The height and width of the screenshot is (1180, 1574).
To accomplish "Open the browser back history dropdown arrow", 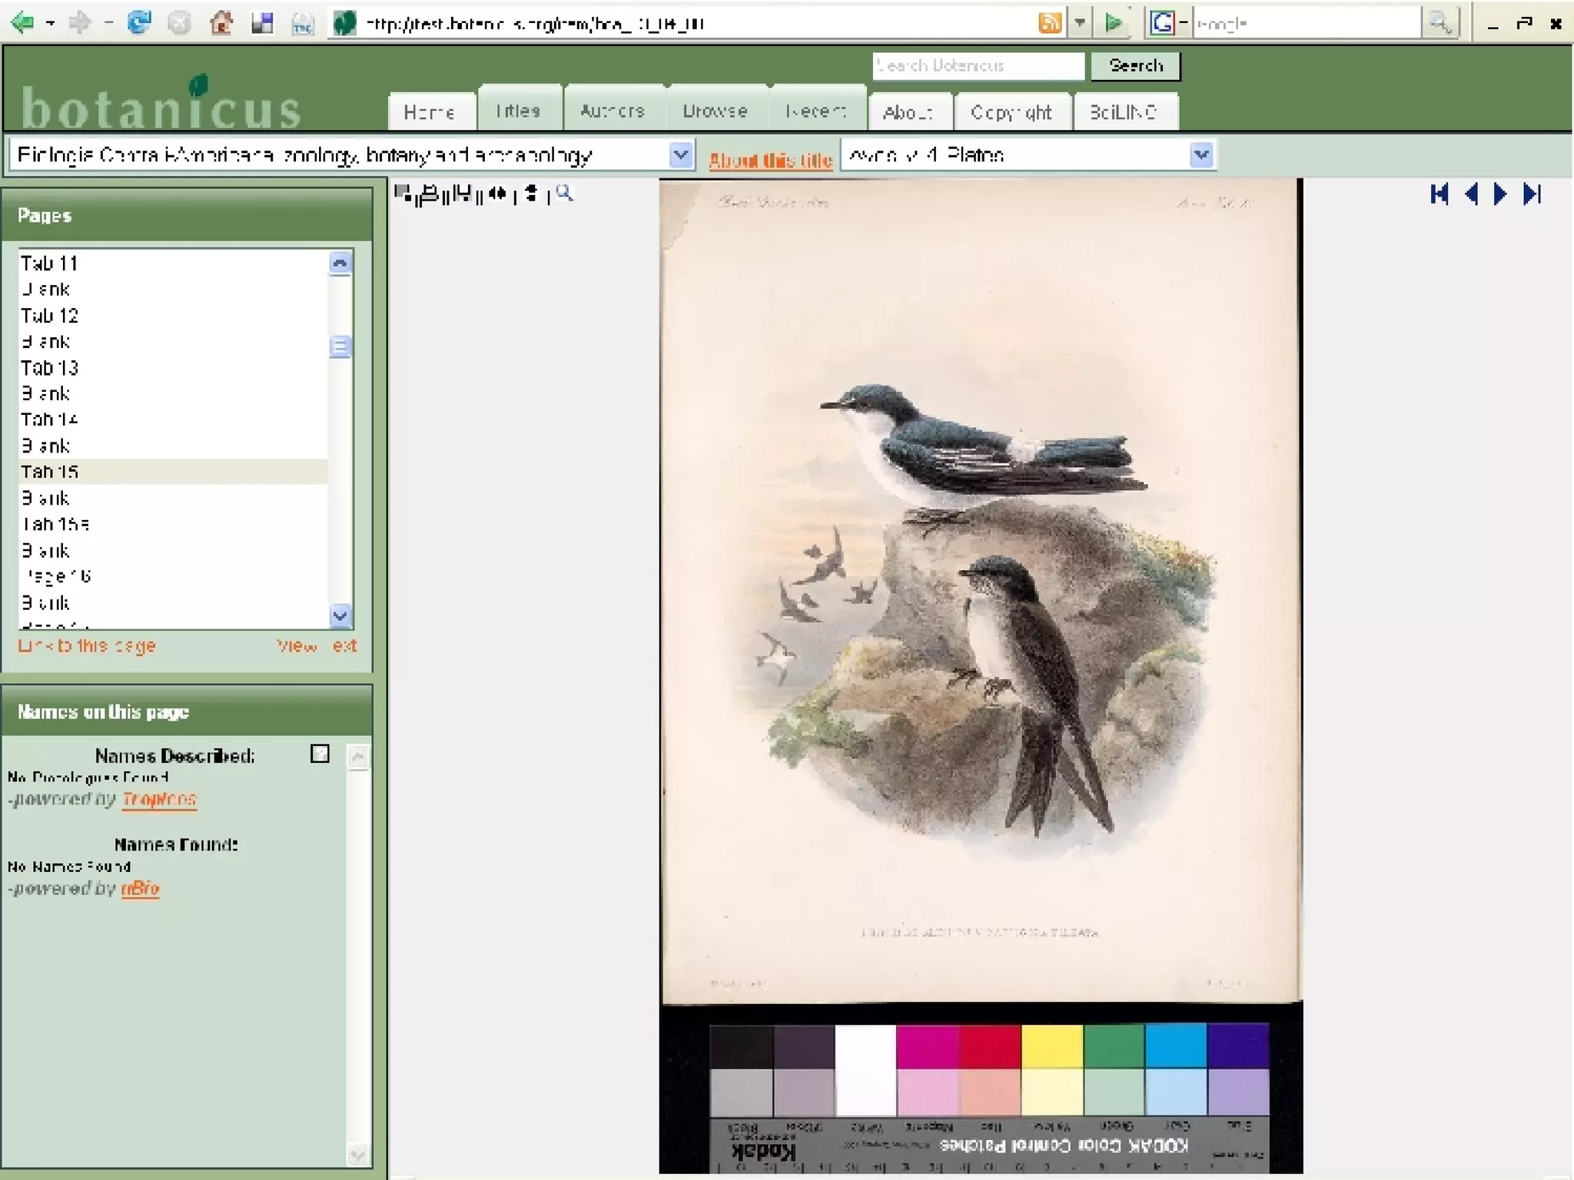I will click(x=51, y=24).
